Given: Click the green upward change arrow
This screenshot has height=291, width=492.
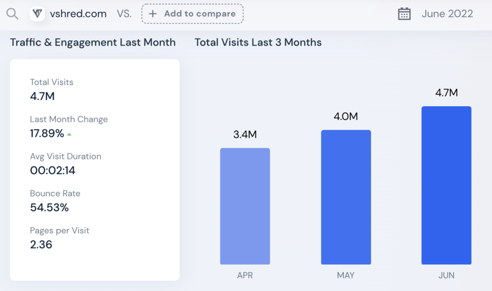Looking at the screenshot, I should pos(69,134).
